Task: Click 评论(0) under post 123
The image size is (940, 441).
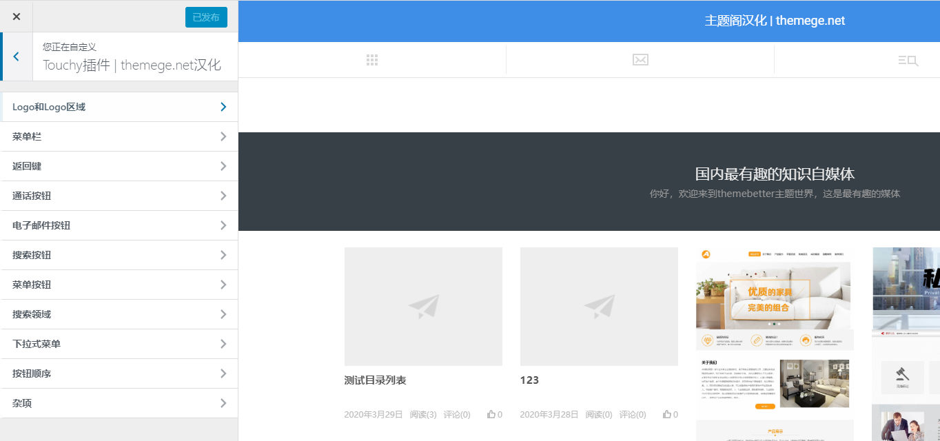Action: tap(633, 415)
